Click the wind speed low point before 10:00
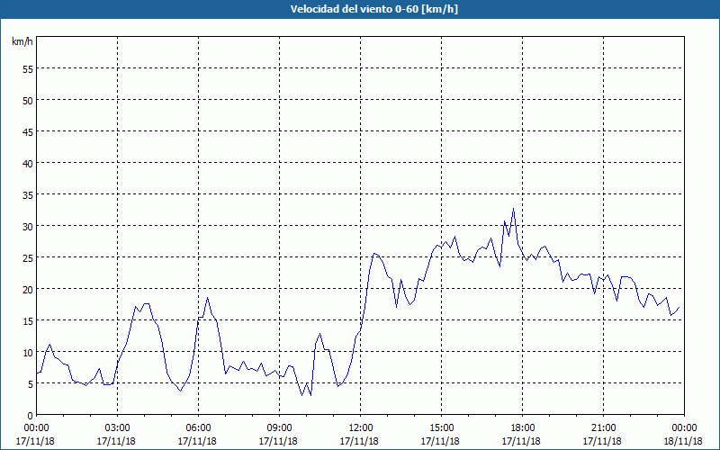Screen dimensions: 720x450 pos(302,395)
